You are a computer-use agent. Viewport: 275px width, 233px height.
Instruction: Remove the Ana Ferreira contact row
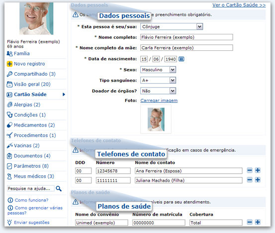coord(250,170)
